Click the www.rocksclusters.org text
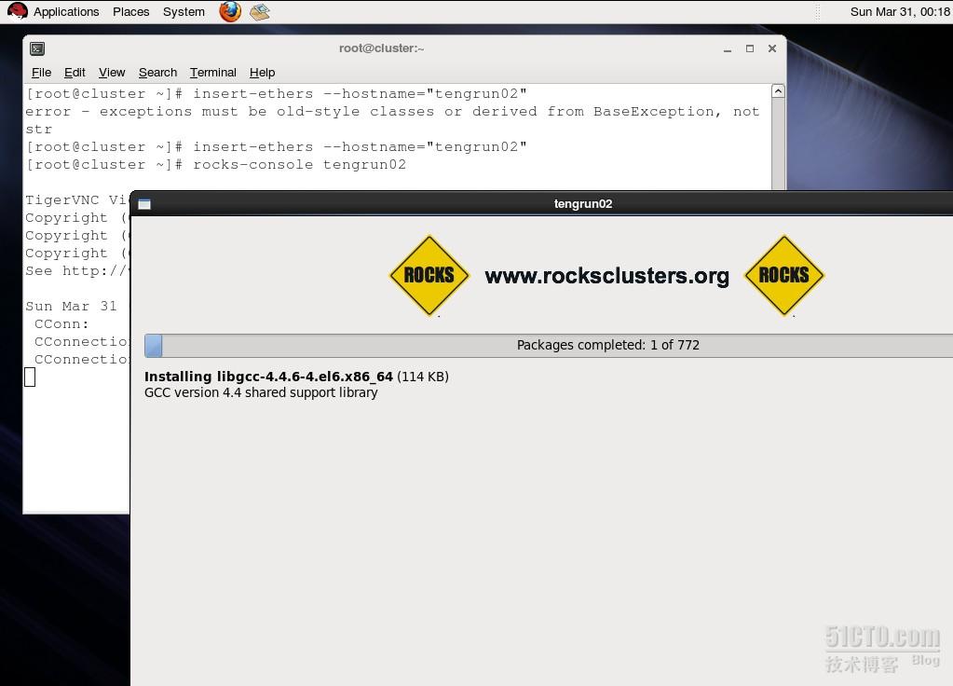Image resolution: width=953 pixels, height=686 pixels. coord(606,276)
